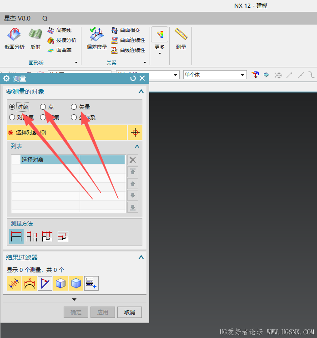Click the 高亮线 highlight lines tool
The image size is (317, 338).
60,30
